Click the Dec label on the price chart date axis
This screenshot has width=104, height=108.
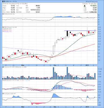click(55, 65)
